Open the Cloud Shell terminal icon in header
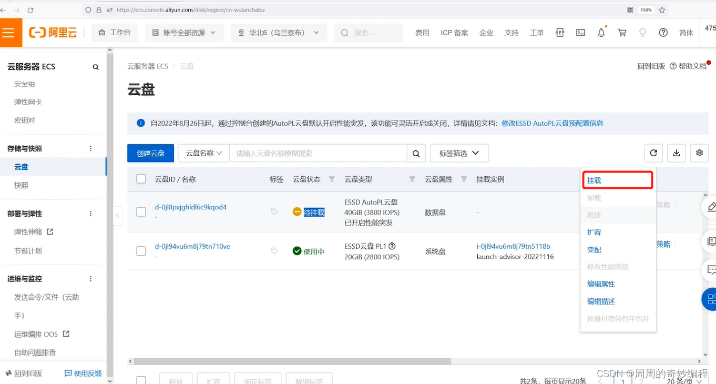Viewport: 716px width, 384px height. pos(580,33)
